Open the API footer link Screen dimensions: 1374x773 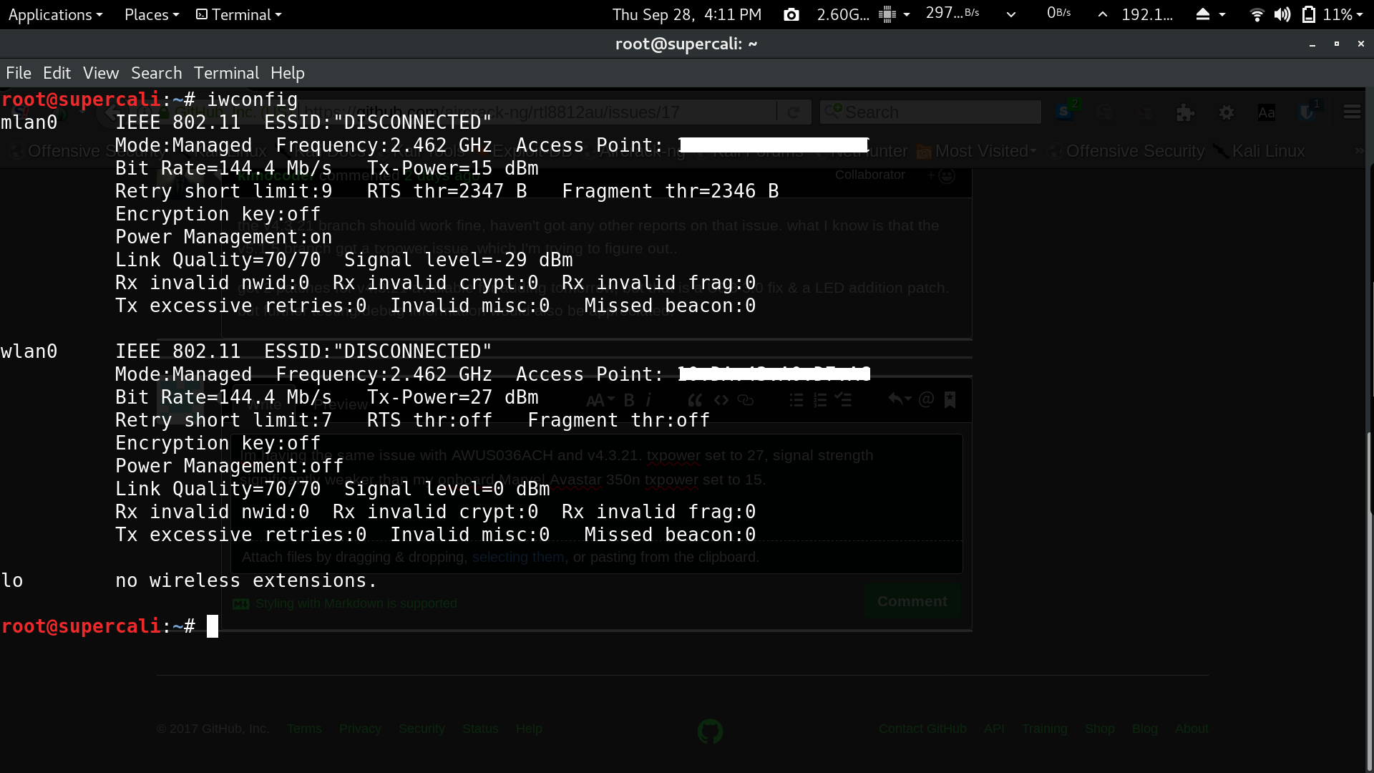pyautogui.click(x=994, y=729)
